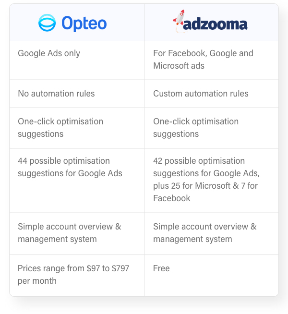Select Adzooma's simple account overview cell
This screenshot has width=288, height=314.
(x=211, y=234)
